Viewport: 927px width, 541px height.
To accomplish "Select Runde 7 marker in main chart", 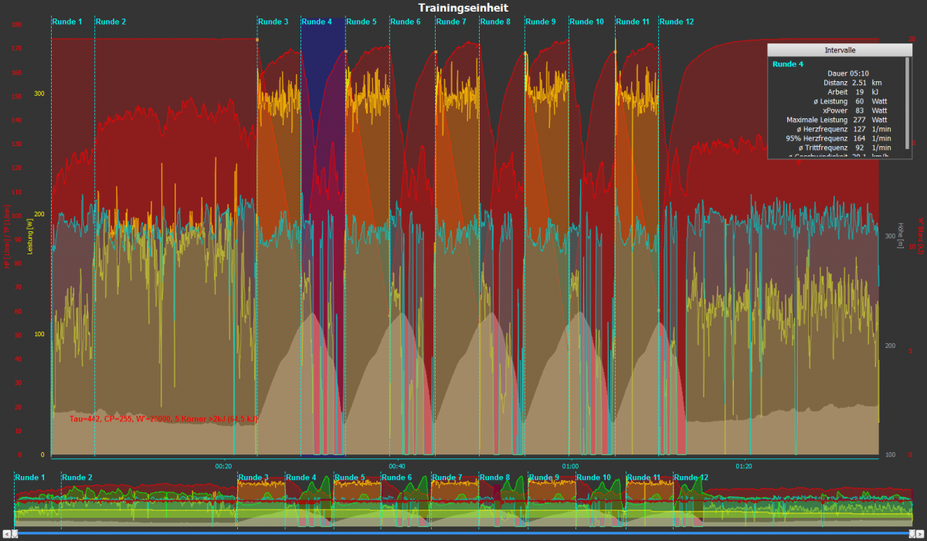I will [x=451, y=22].
